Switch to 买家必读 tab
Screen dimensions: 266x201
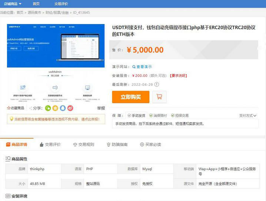coord(150,145)
